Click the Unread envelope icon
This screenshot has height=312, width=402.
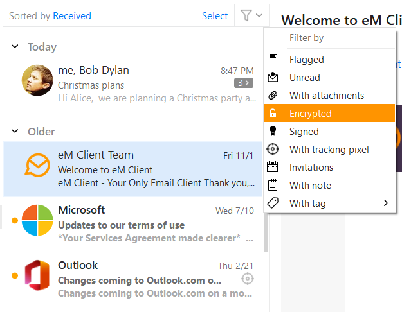[x=273, y=77]
